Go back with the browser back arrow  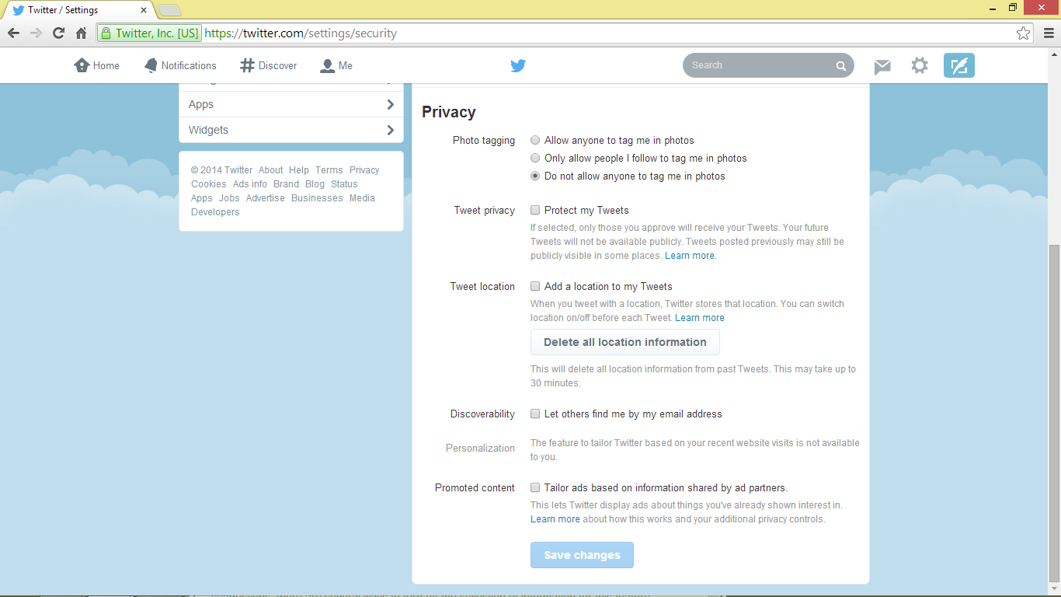(13, 33)
